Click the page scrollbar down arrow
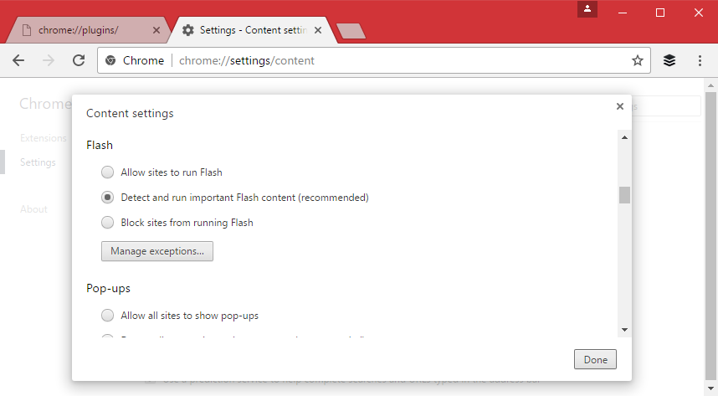The height and width of the screenshot is (396, 718). [710, 389]
